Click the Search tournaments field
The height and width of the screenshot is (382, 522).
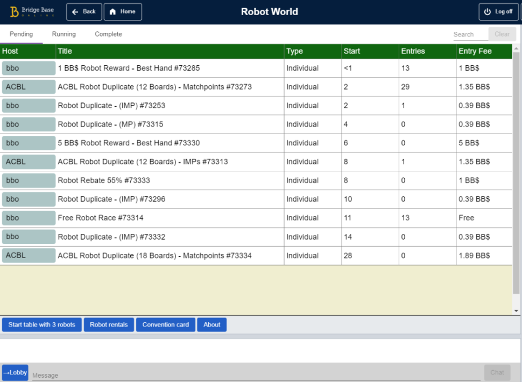pyautogui.click(x=469, y=34)
